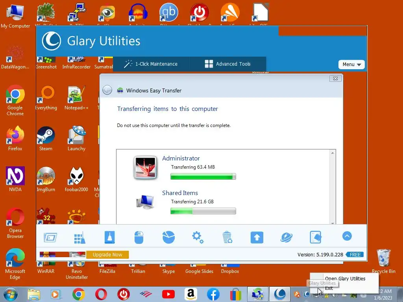Click the Shared Items transfer progress bar
Screen dimensions: 403x302
pyautogui.click(x=203, y=211)
